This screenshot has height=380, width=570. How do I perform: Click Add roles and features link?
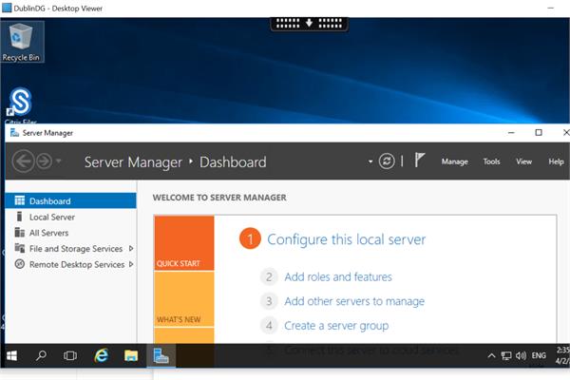tap(338, 277)
